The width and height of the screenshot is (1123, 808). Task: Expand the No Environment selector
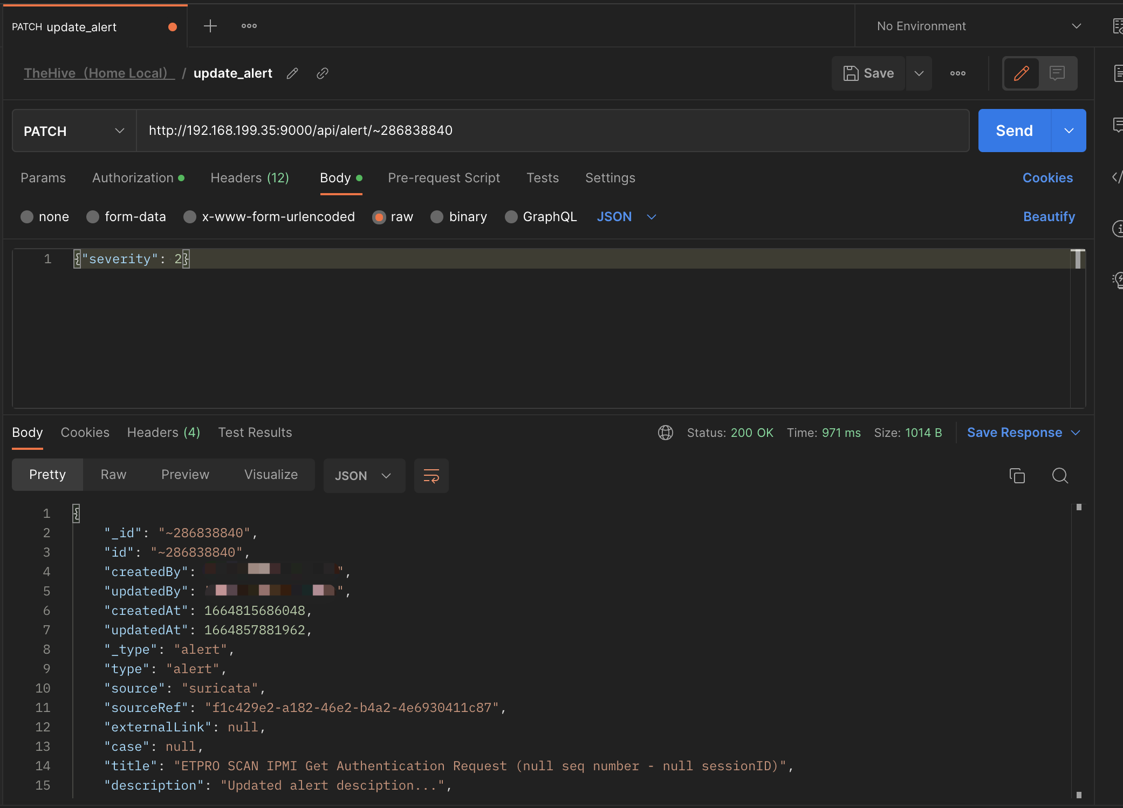(978, 26)
